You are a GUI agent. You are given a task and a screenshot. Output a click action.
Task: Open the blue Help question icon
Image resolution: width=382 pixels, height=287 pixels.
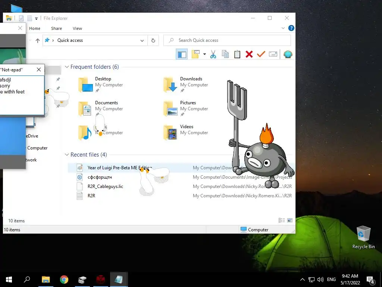291,28
